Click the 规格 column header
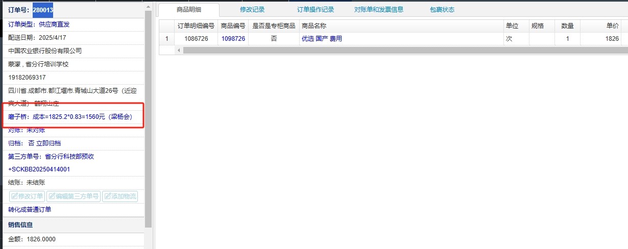Screen dimensions: 628x249 pos(542,26)
